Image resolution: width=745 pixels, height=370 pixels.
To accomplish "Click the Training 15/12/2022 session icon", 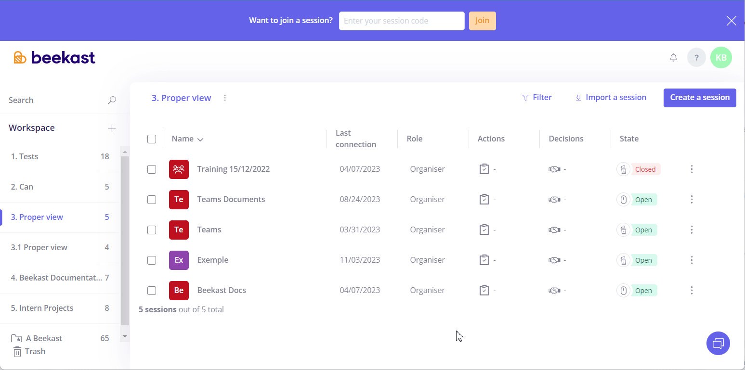I will click(179, 169).
